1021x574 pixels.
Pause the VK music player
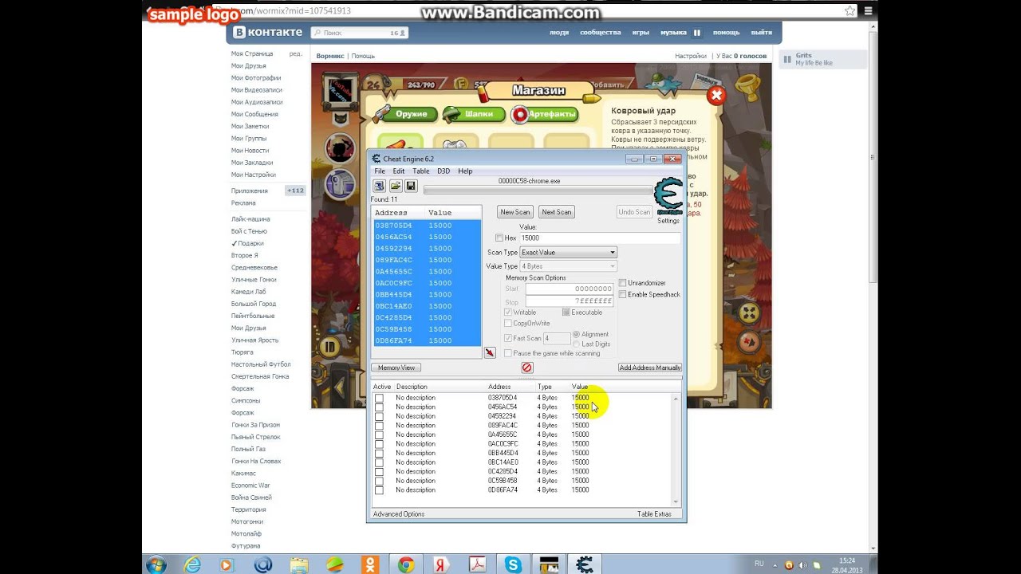click(696, 33)
